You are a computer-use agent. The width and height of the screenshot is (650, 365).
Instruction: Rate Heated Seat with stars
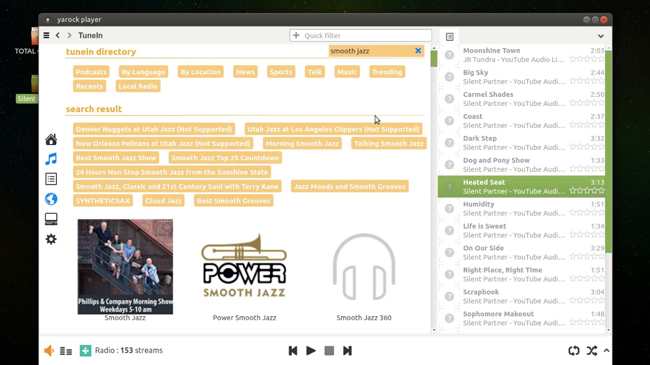(587, 191)
